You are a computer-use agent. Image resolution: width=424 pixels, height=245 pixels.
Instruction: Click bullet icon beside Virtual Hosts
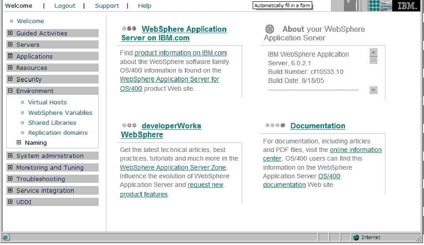22,102
